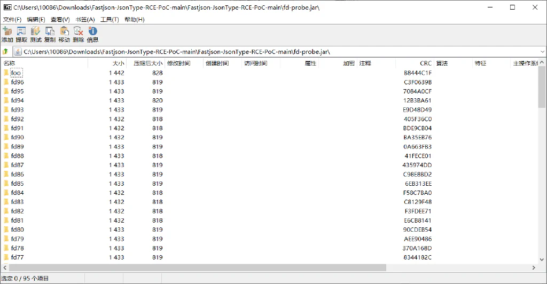The height and width of the screenshot is (284, 547).
Task: Click the 7-Zip icon in title bar
Action: [7, 7]
